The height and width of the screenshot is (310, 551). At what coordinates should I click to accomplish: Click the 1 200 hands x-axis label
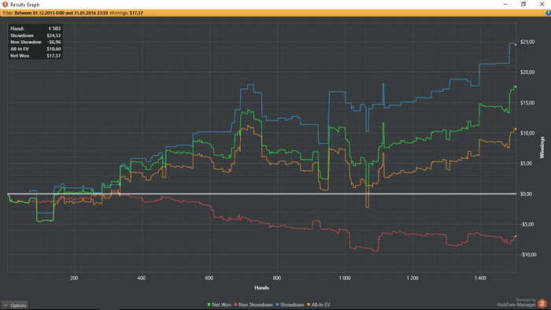click(x=412, y=278)
